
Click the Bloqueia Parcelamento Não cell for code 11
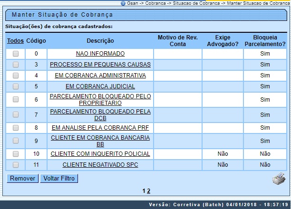point(265,165)
